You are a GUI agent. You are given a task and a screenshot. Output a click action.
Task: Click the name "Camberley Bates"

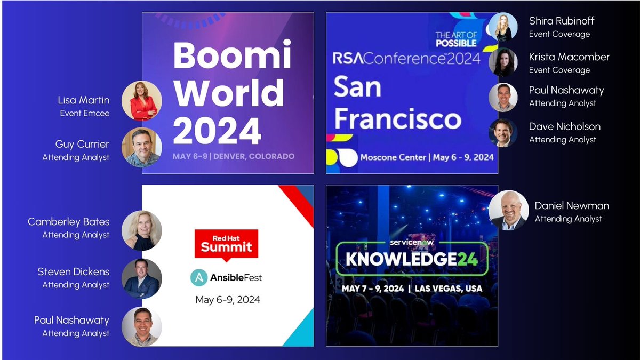click(69, 221)
